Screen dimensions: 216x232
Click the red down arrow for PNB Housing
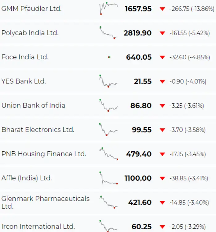tap(162, 154)
